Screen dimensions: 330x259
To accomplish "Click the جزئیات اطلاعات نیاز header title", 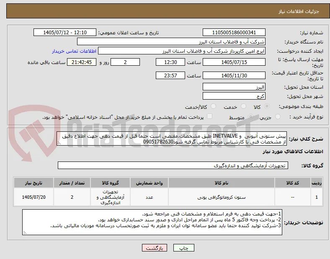I will (299, 11).
